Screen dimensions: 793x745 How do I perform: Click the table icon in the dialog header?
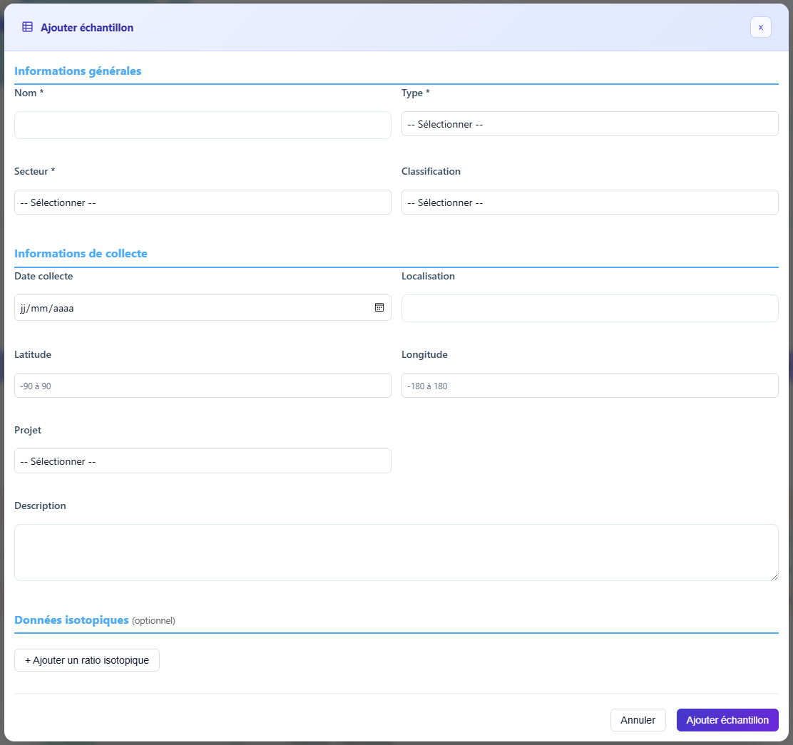pyautogui.click(x=27, y=27)
